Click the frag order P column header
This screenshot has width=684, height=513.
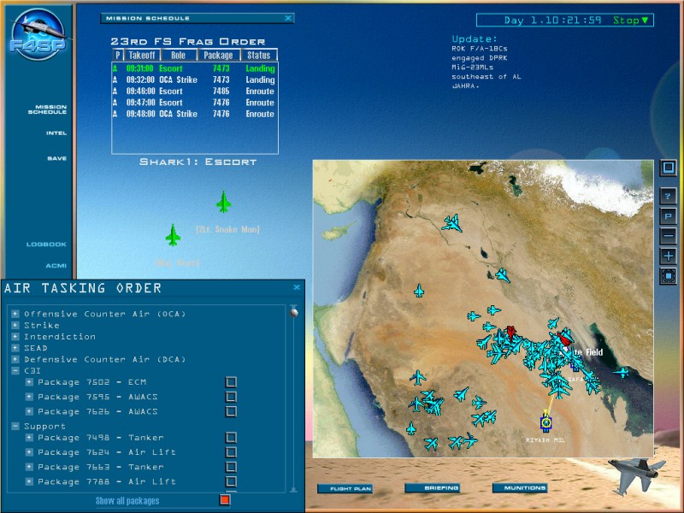pyautogui.click(x=117, y=55)
